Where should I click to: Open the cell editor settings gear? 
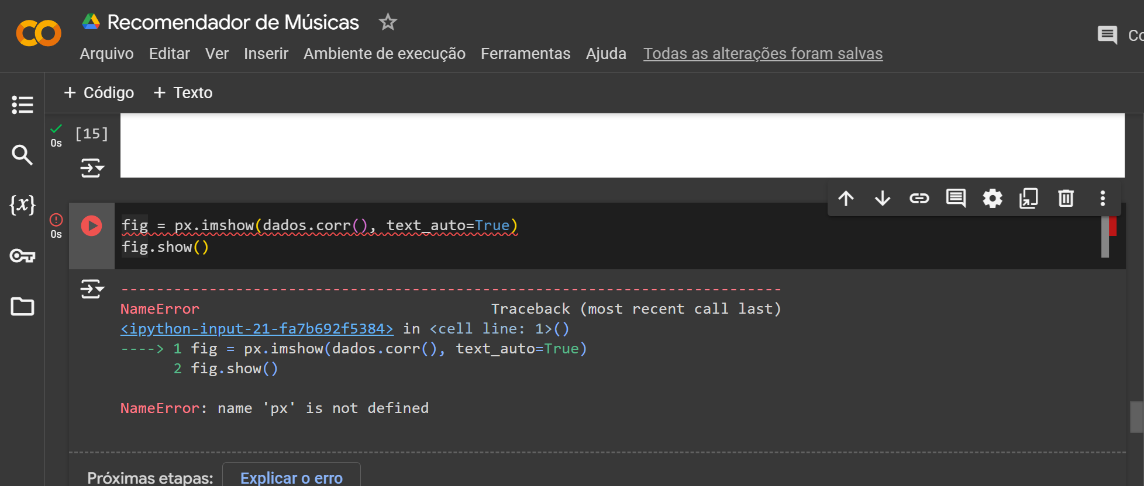coord(993,199)
